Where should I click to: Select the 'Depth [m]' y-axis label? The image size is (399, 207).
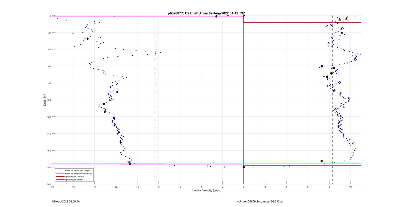44,100
